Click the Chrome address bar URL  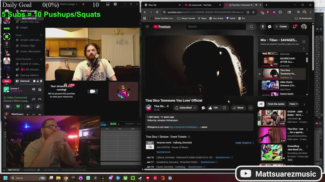[205, 12]
